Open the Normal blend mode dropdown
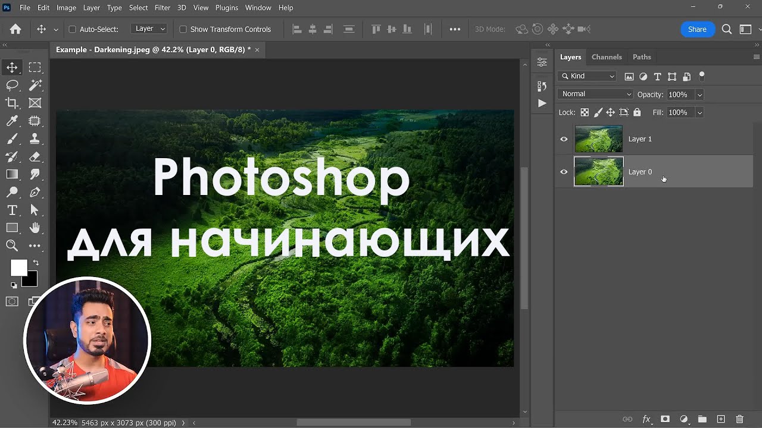Screen dimensions: 762x428 tap(595, 94)
